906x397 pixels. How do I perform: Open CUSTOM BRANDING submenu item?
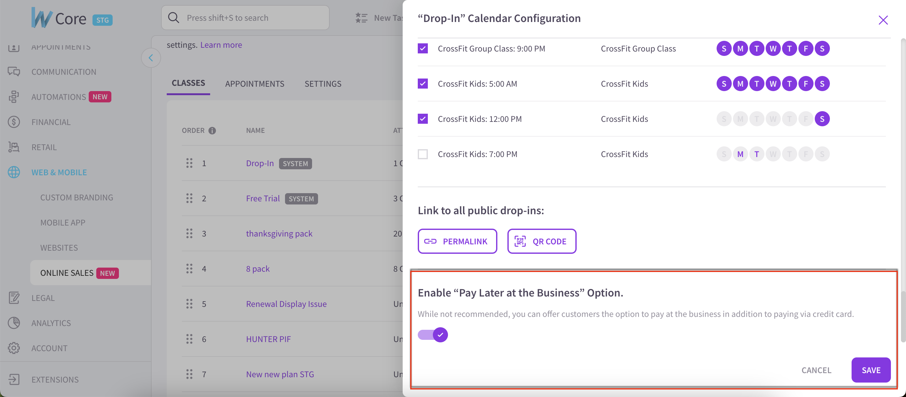tap(77, 197)
